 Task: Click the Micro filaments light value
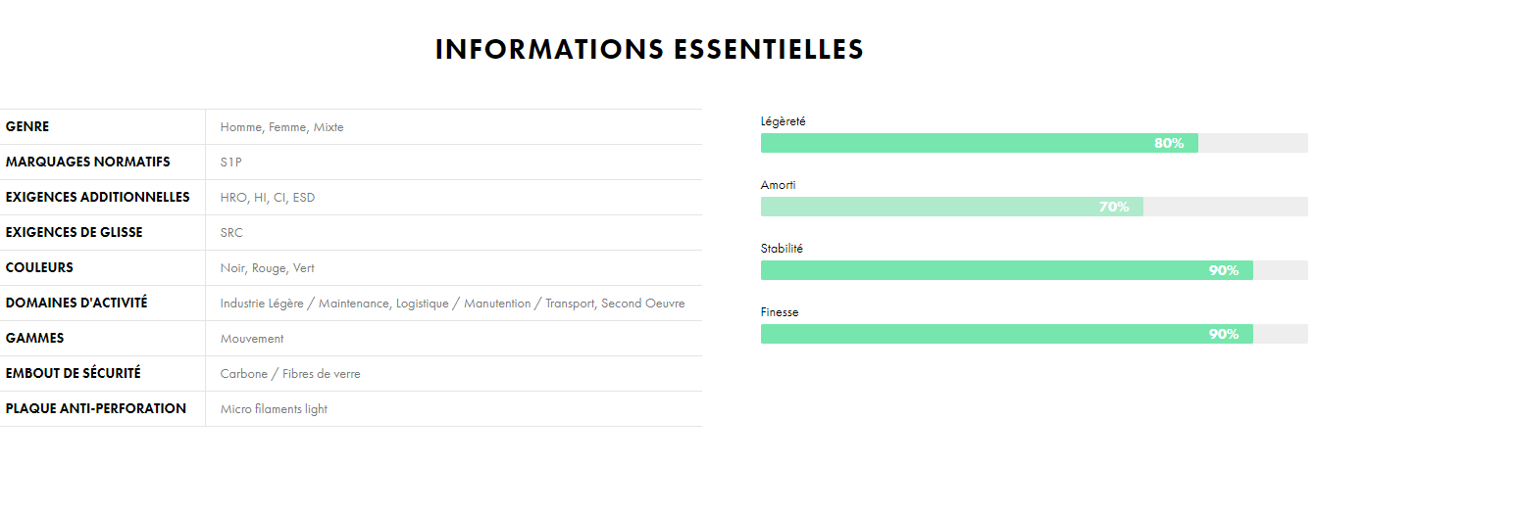click(274, 409)
